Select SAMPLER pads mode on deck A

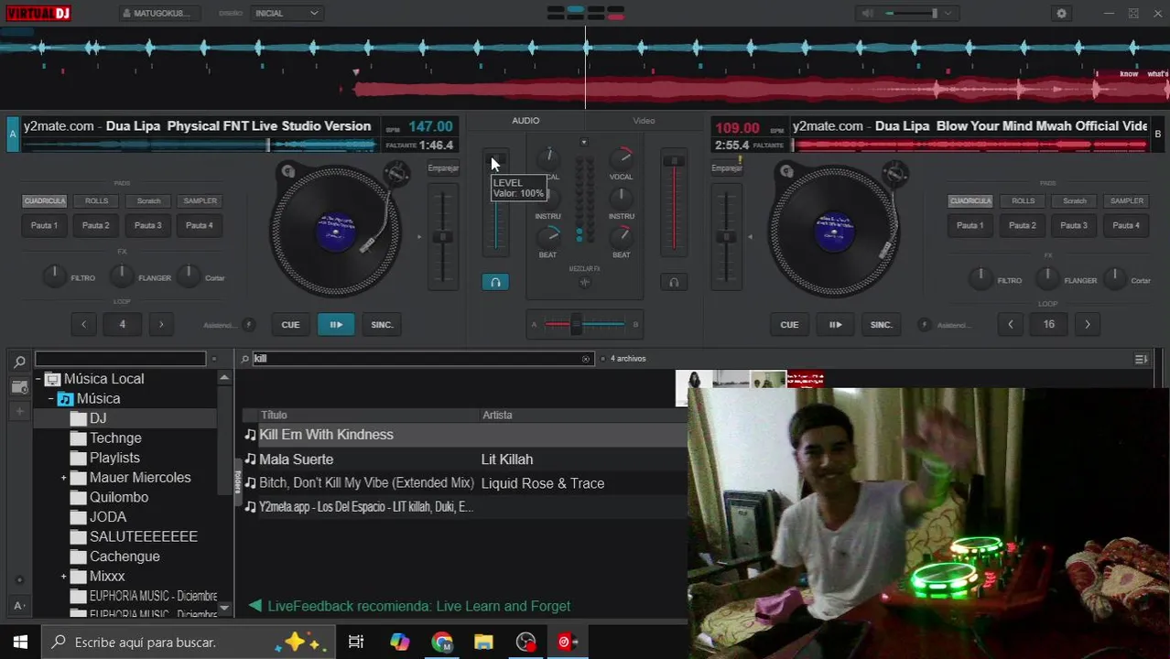[x=200, y=200]
